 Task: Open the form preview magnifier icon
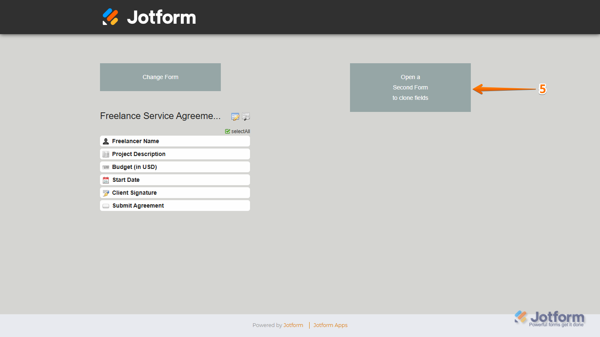click(246, 116)
